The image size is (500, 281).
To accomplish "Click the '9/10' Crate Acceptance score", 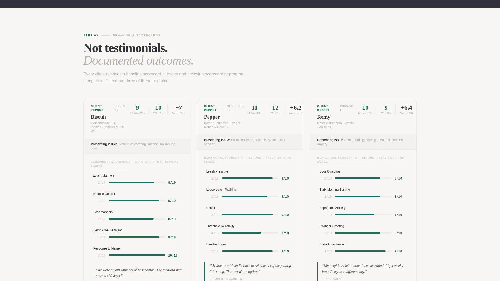I will [398, 251].
